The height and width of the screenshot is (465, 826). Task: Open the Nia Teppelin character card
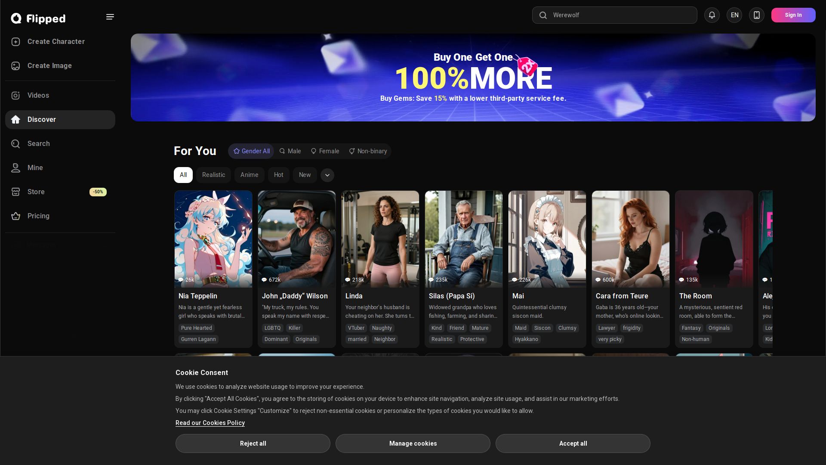coord(213,269)
